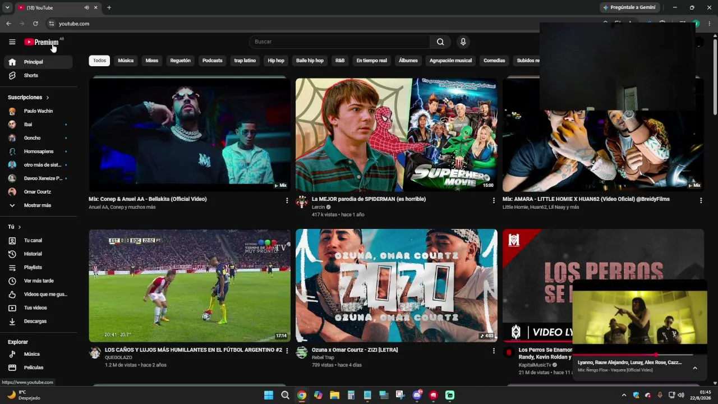Select the Música filter chip

coord(126,61)
